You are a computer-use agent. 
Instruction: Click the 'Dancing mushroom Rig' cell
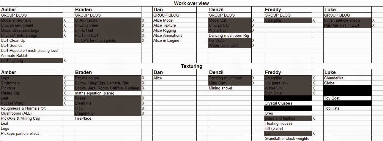coord(230,36)
